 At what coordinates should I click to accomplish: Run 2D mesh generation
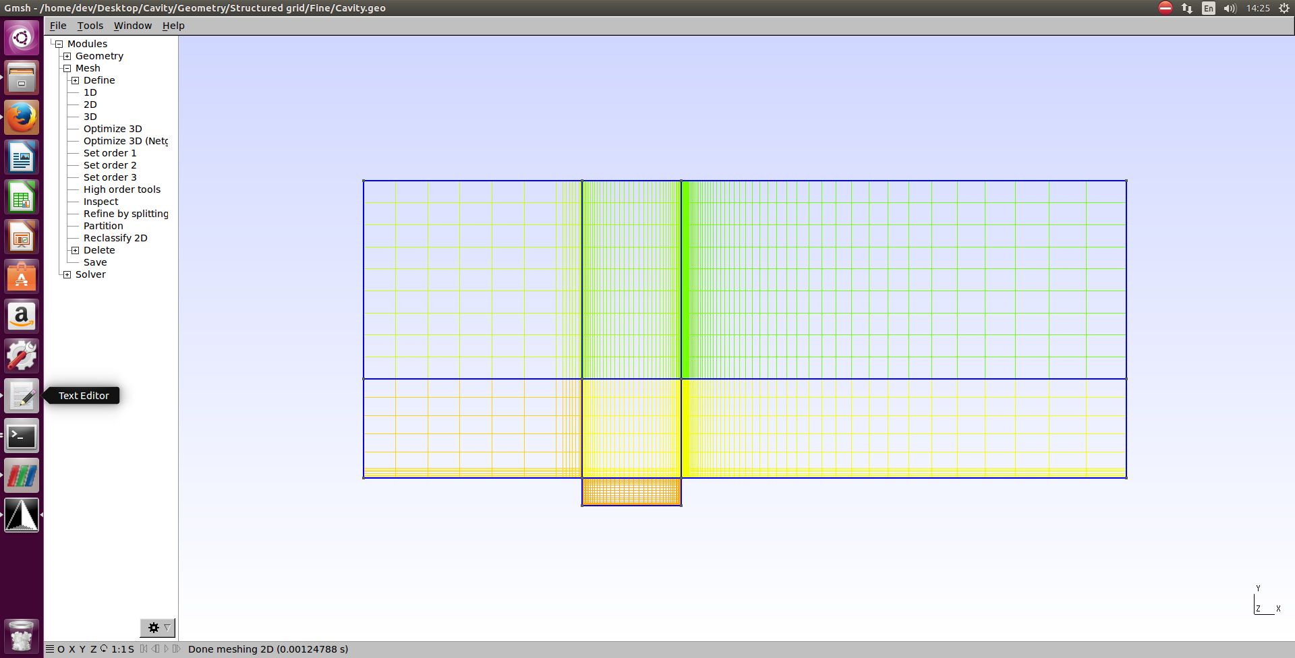click(90, 104)
